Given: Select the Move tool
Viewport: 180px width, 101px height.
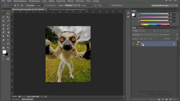Looking at the screenshot, I should pos(8,14).
